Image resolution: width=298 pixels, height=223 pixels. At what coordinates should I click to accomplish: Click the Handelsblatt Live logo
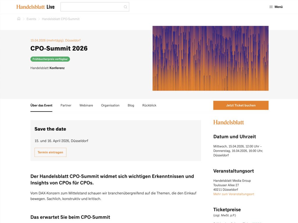coord(35,7)
